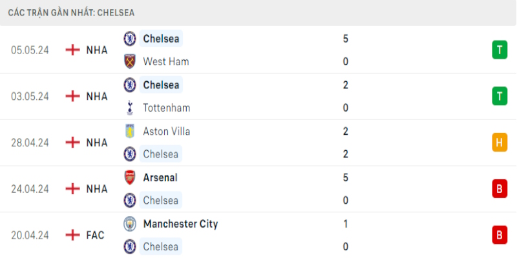The height and width of the screenshot is (258, 517).
Task: Click green T badge for West Ham match
Action: click(500, 50)
